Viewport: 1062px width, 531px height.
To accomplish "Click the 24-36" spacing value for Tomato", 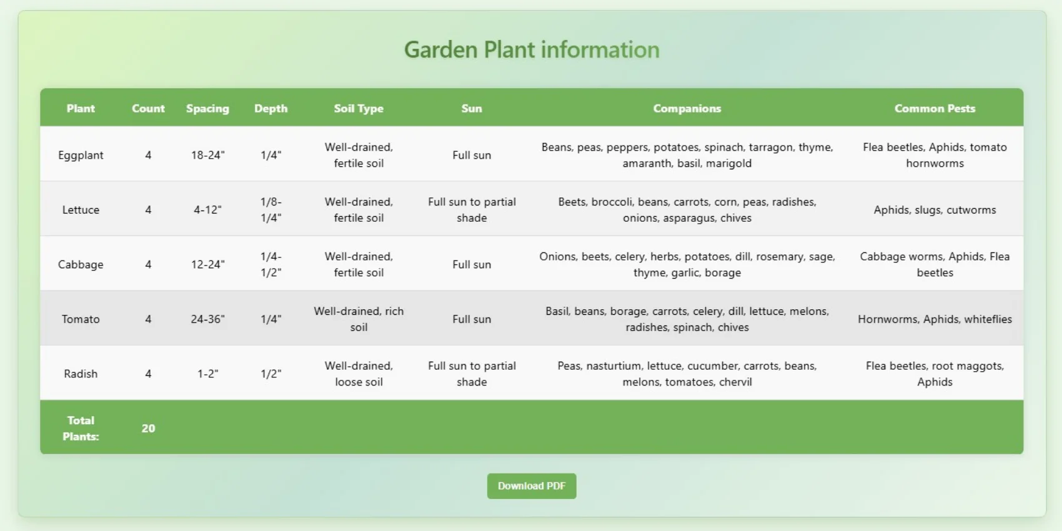I will [207, 319].
